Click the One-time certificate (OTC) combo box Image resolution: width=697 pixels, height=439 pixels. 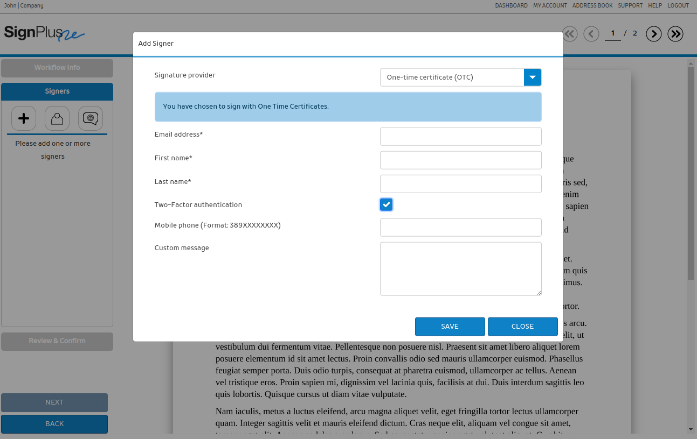tap(452, 77)
